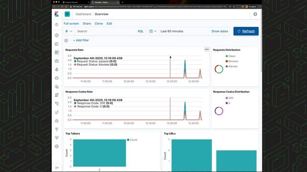Open SIEM lock icon in sidebar
Screen dimensions: 307x172
(x=57, y=121)
